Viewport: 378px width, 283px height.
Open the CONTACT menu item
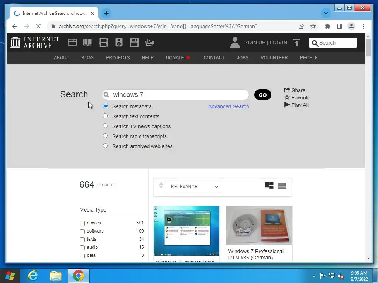coord(214,58)
